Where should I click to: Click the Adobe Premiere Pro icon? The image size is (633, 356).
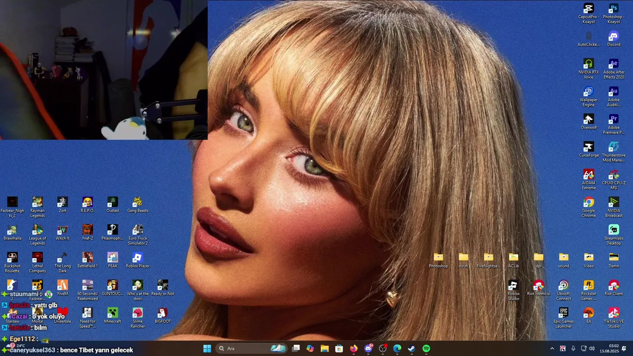614,124
